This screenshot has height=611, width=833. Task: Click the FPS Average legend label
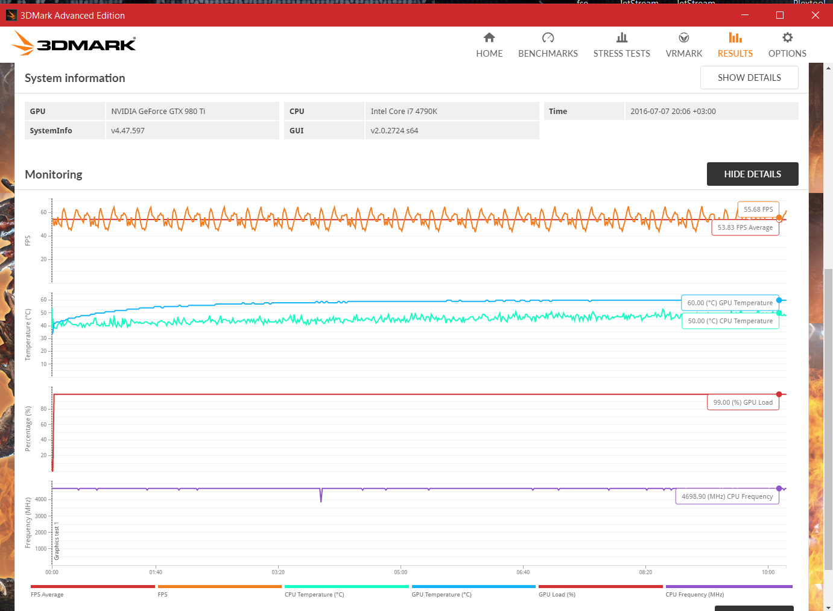47,595
